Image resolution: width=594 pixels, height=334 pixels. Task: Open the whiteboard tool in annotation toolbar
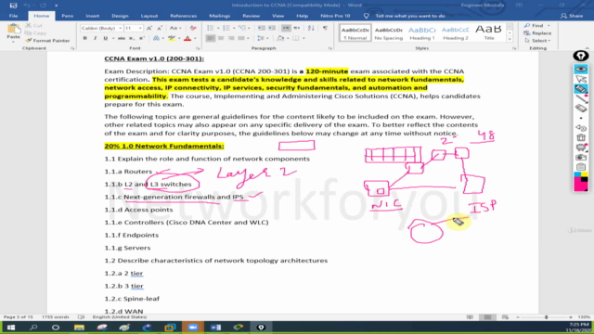tap(581, 148)
